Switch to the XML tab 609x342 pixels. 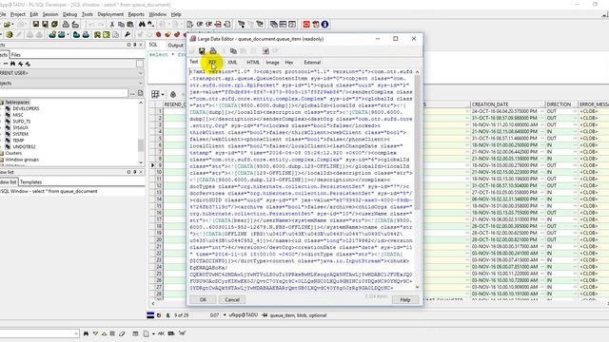coord(232,62)
